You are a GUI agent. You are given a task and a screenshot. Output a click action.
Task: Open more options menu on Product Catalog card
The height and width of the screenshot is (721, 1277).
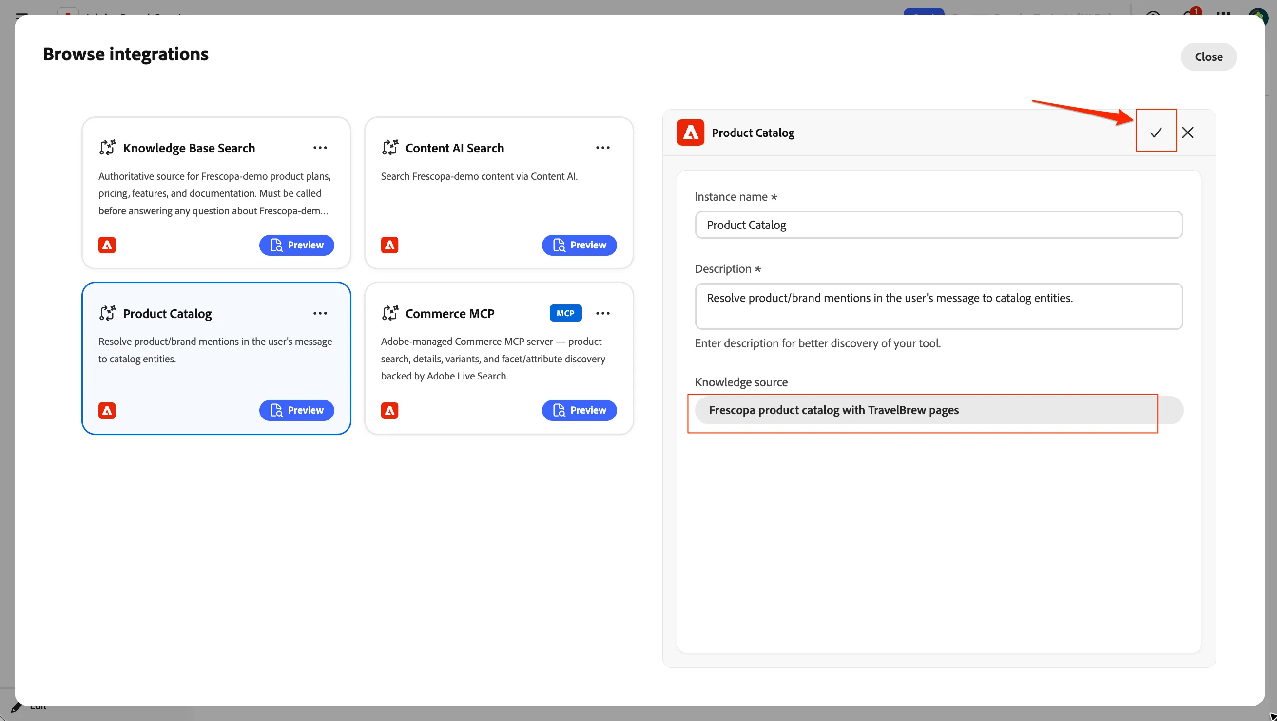click(x=320, y=313)
